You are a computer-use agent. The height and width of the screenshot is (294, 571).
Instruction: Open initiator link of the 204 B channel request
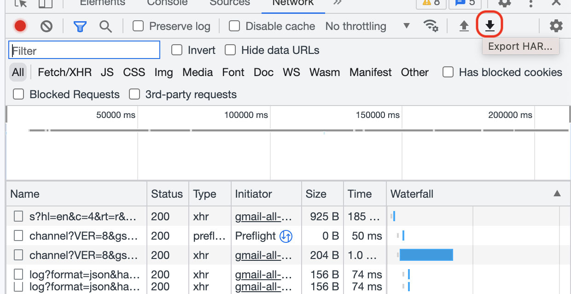click(263, 255)
